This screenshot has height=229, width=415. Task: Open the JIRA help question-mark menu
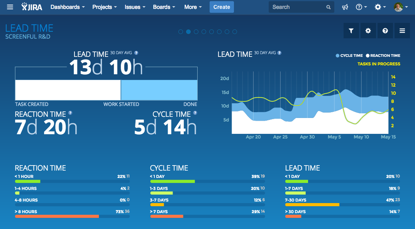[x=361, y=7]
